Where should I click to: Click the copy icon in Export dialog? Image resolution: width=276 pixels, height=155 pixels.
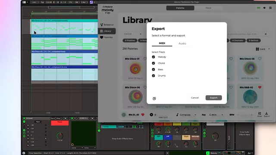coord(154,99)
